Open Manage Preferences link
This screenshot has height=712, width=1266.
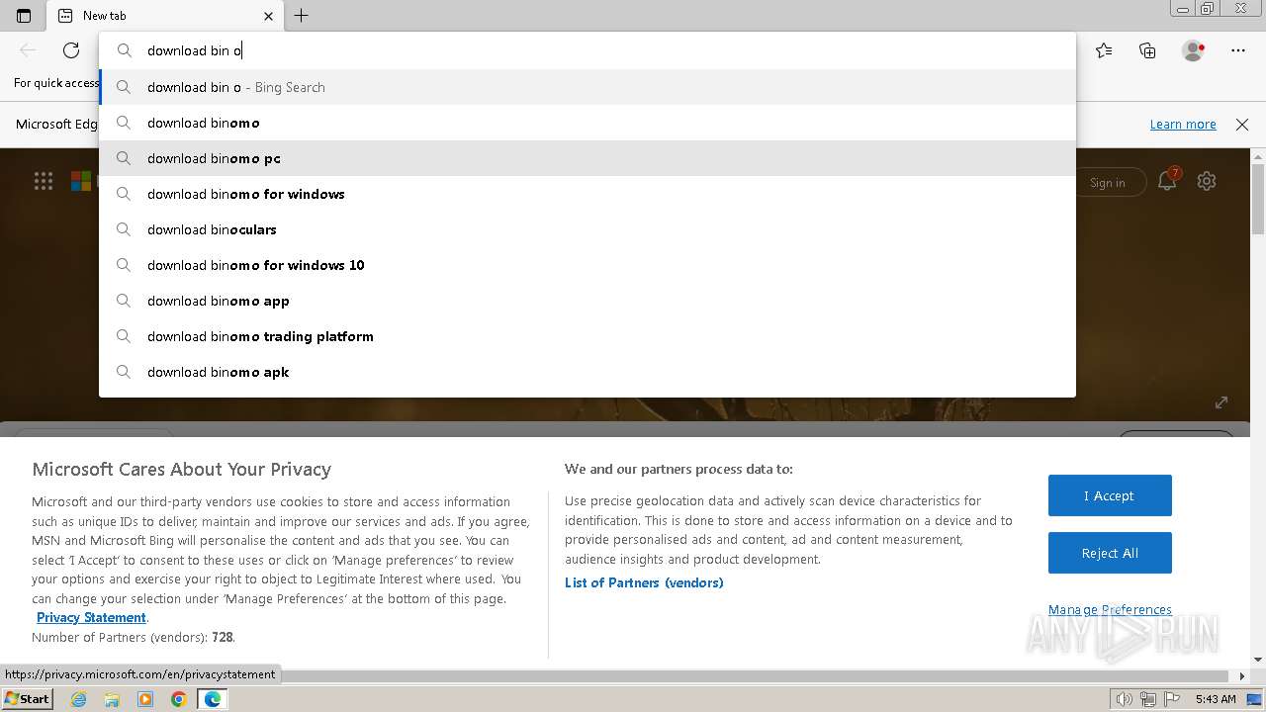tap(1110, 609)
